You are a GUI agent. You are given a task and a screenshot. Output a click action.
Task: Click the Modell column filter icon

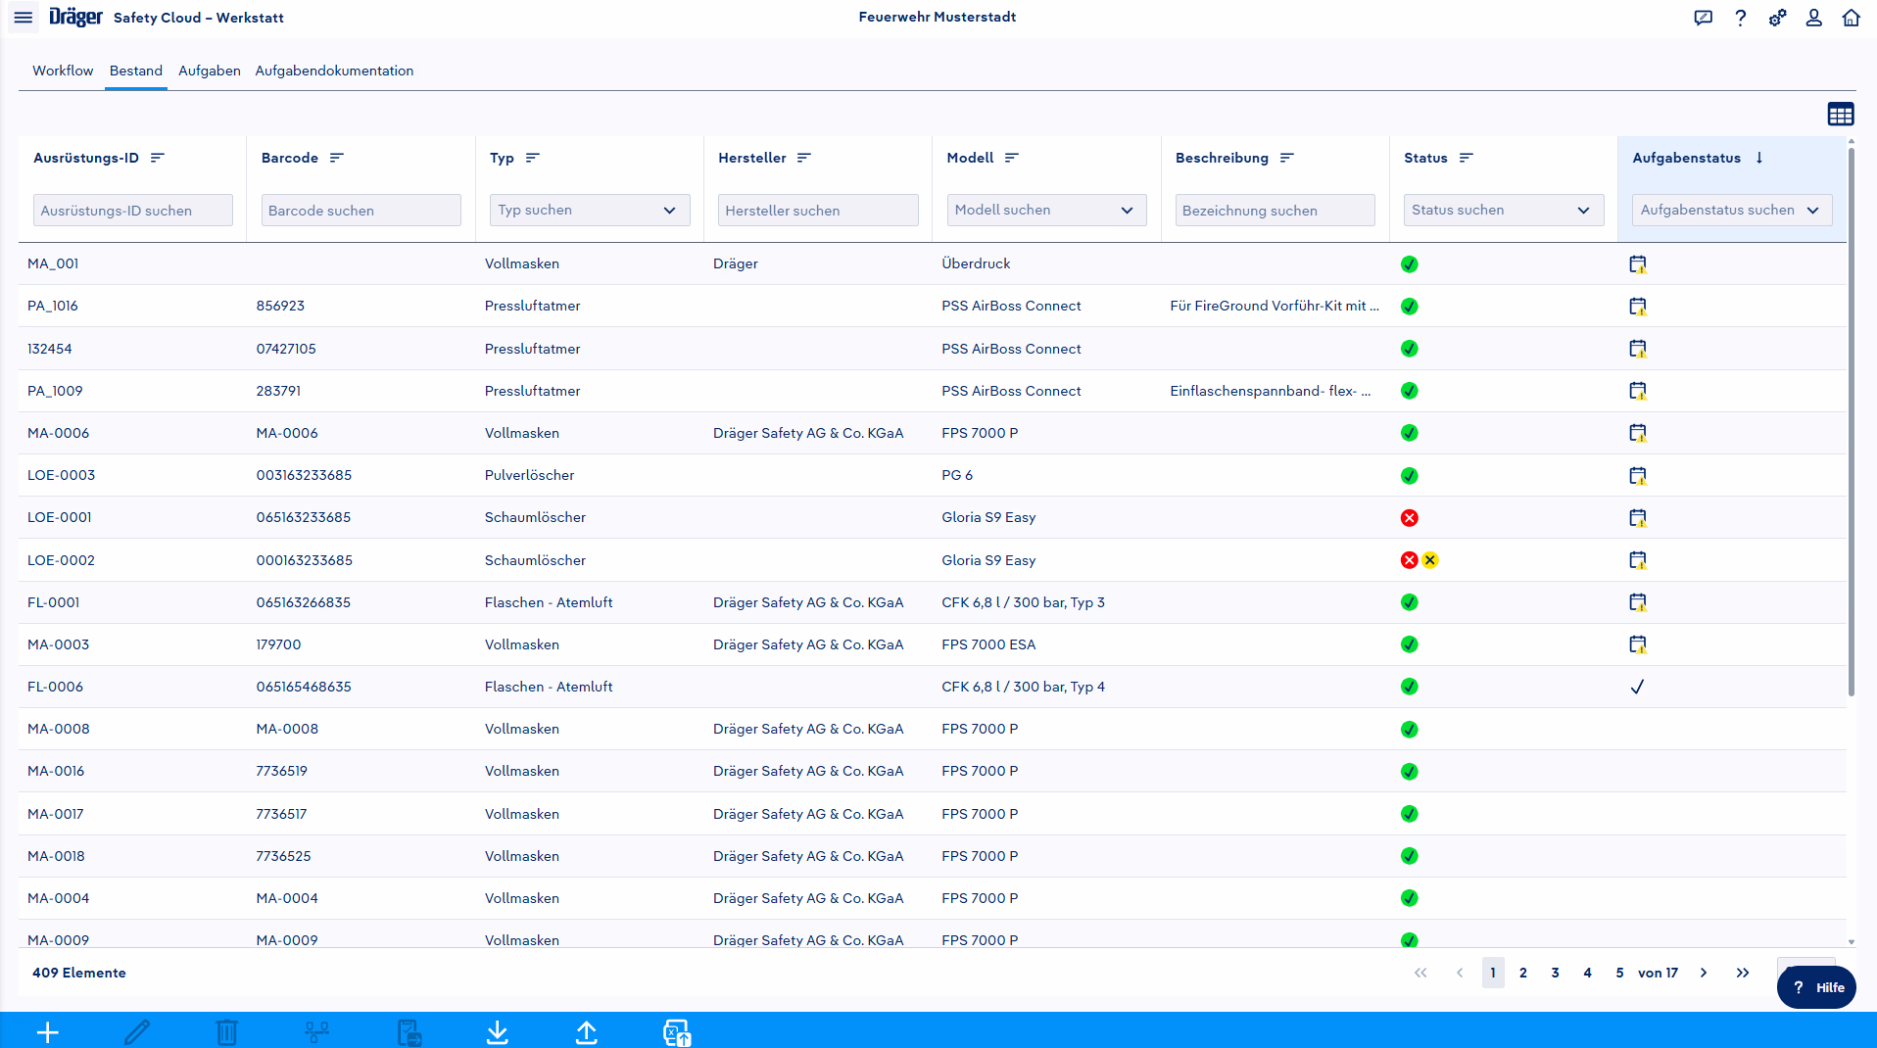(x=1012, y=158)
